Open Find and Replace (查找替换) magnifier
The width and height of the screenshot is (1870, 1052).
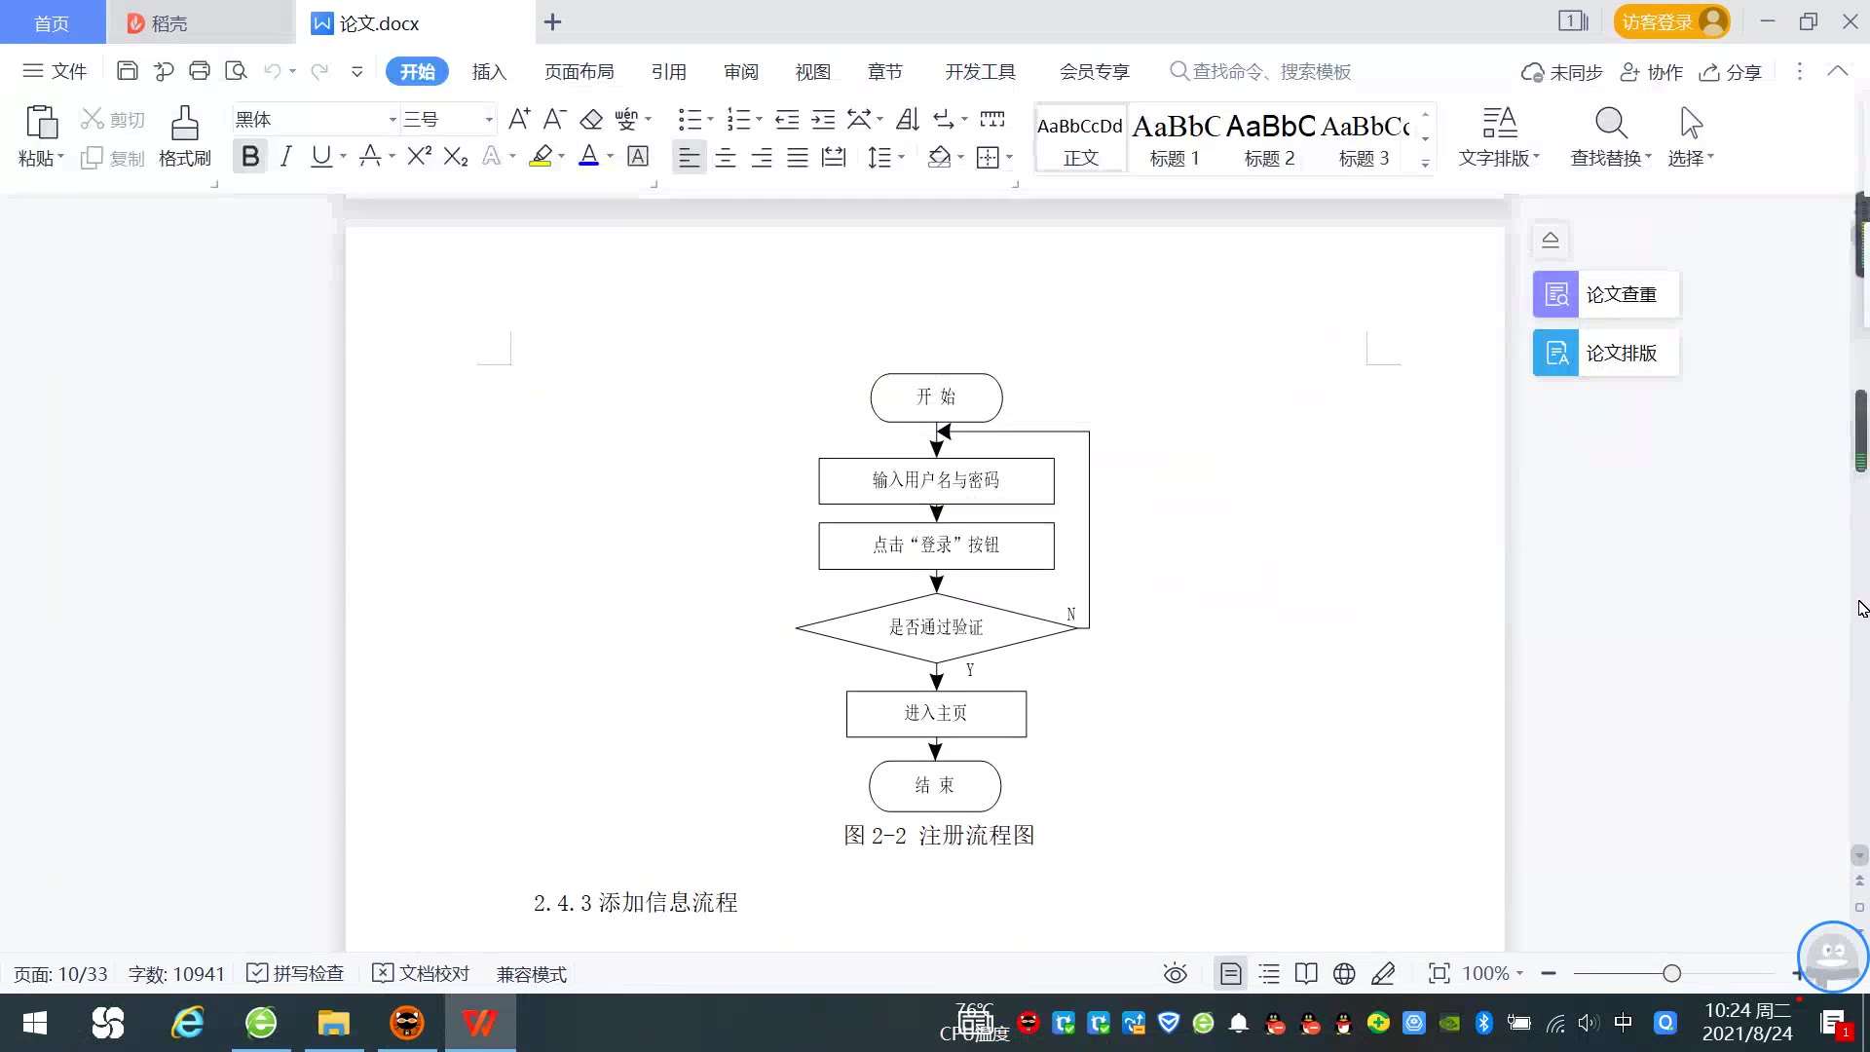pyautogui.click(x=1611, y=123)
